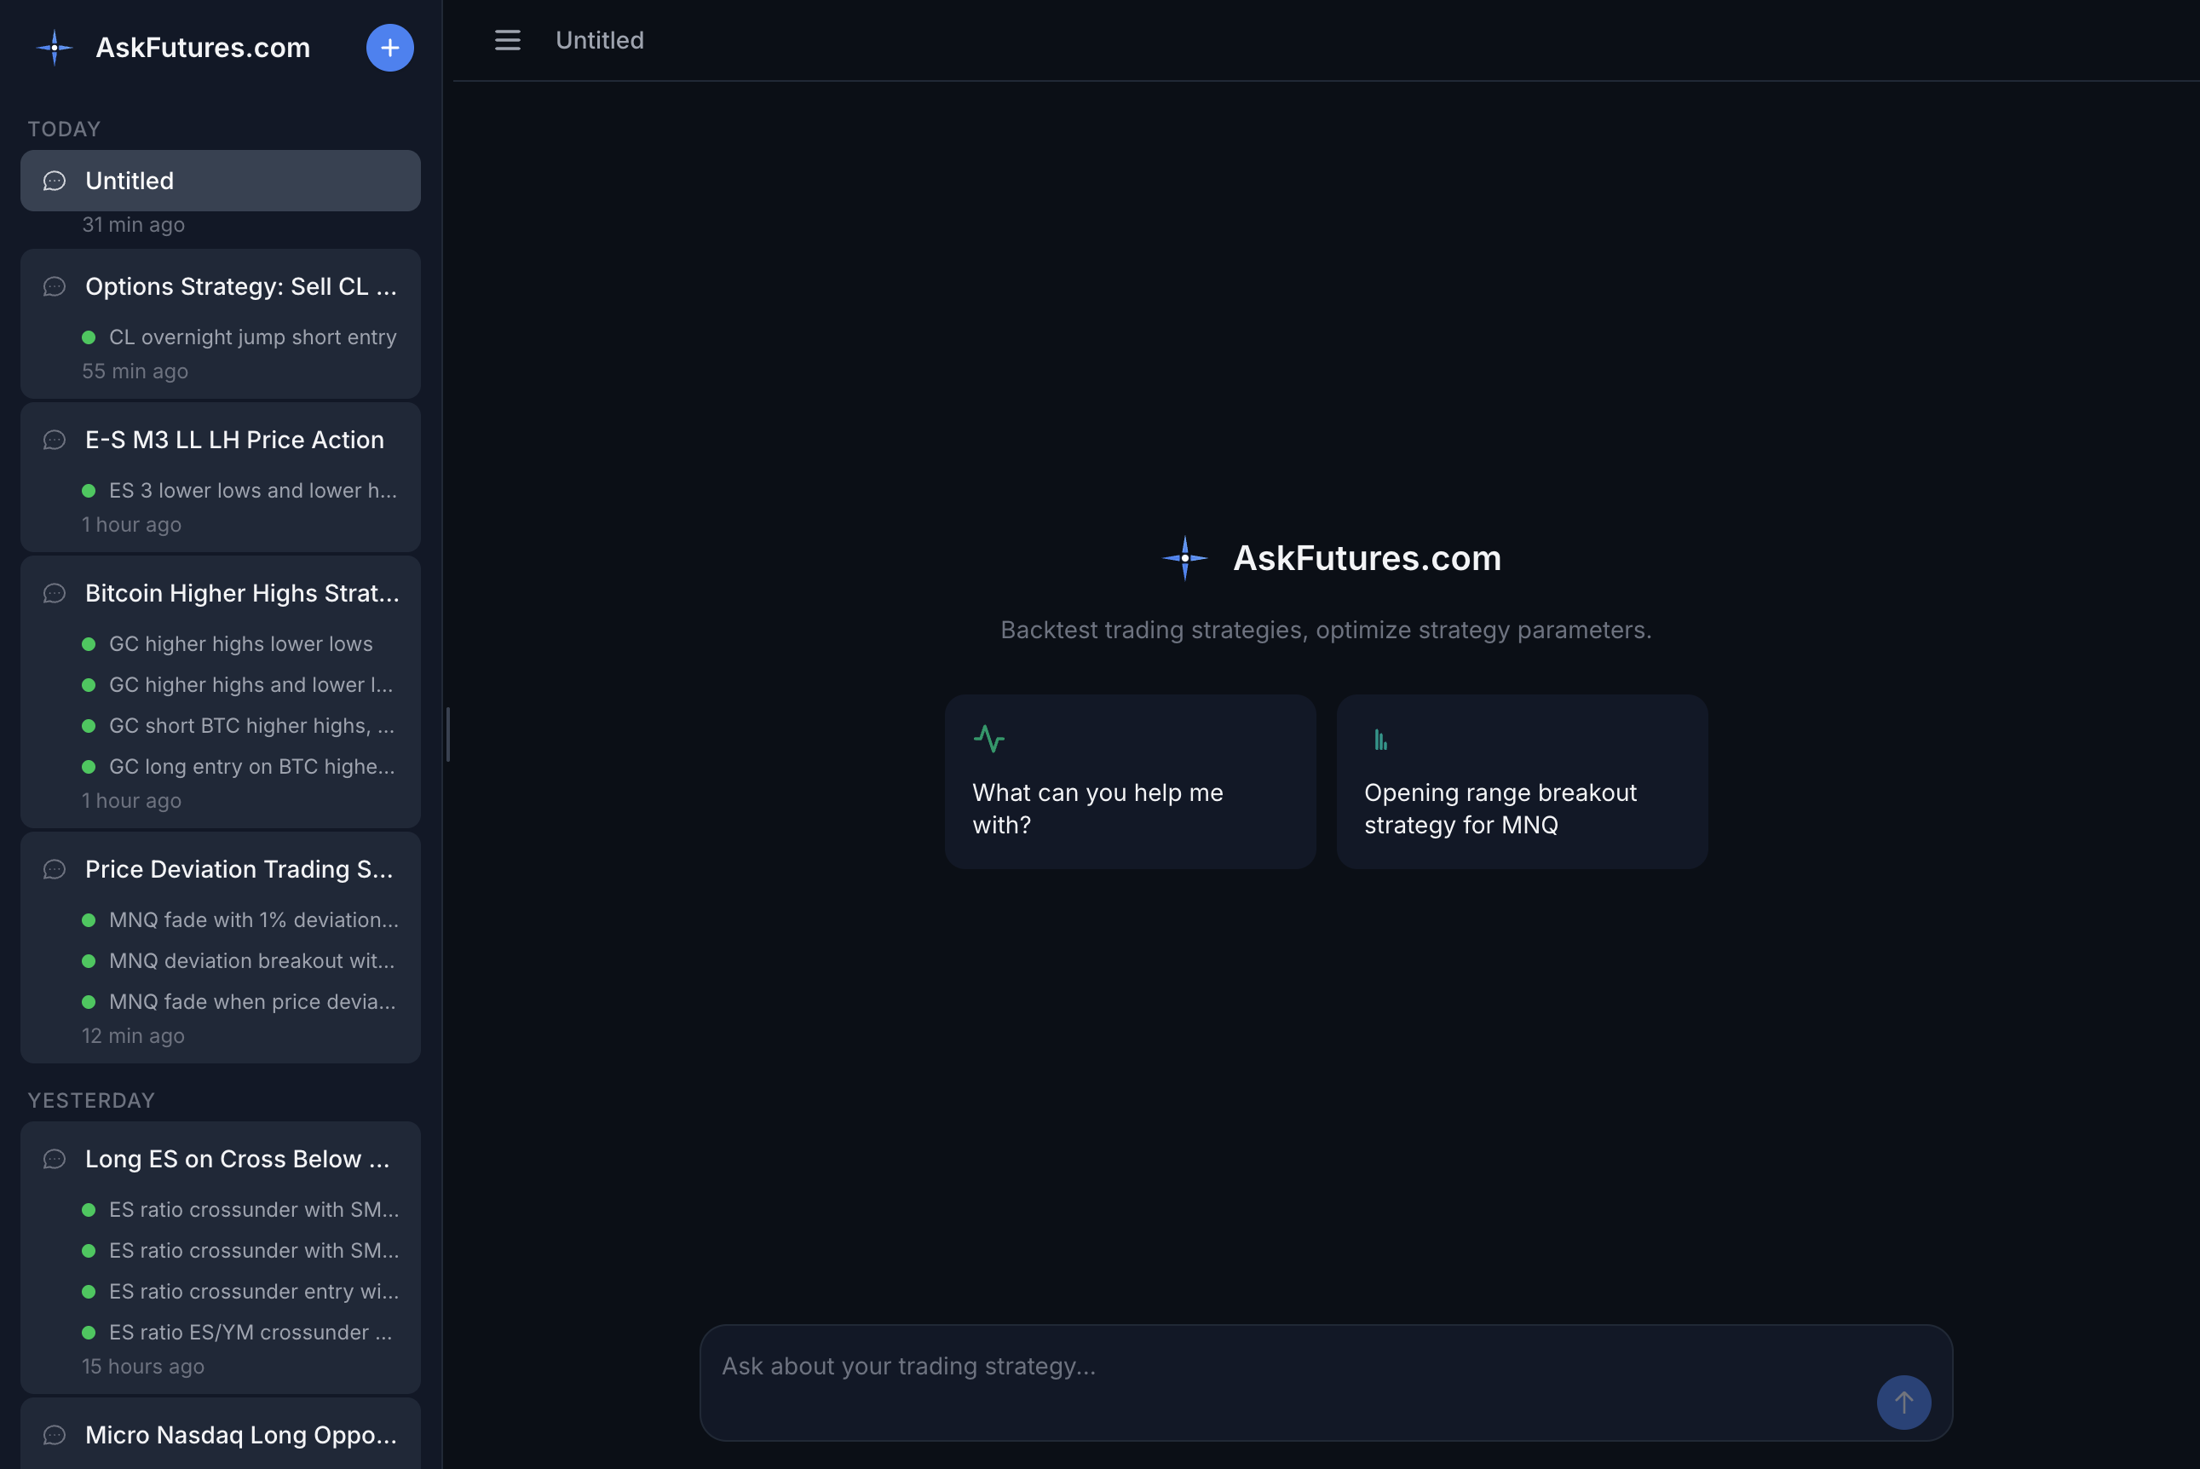Click the center AskFutures star logo
2200x1469 pixels.
point(1184,558)
